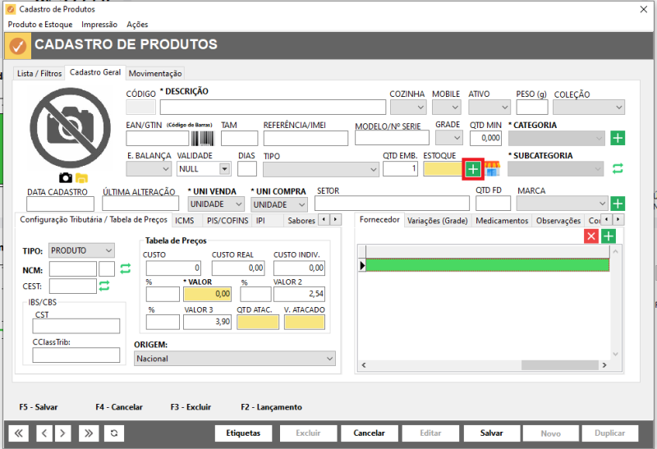This screenshot has height=449, width=657.
Task: Expand the ATIVO dropdown
Action: (x=489, y=108)
